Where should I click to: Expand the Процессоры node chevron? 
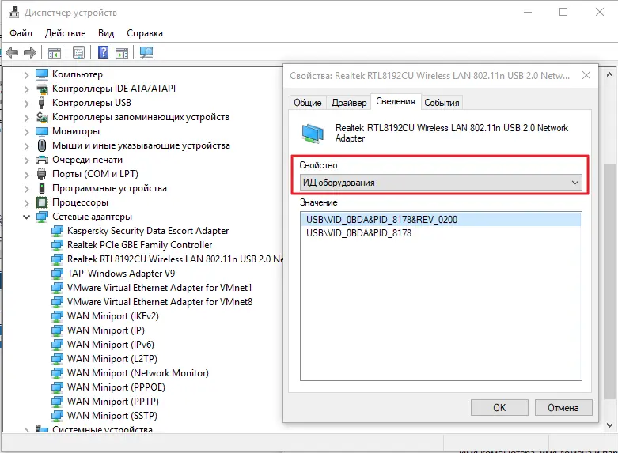coord(26,203)
